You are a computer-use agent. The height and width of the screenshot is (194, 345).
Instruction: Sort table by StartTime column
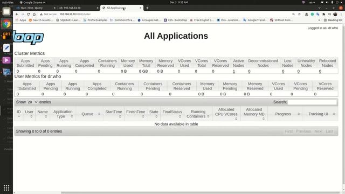click(x=114, y=114)
